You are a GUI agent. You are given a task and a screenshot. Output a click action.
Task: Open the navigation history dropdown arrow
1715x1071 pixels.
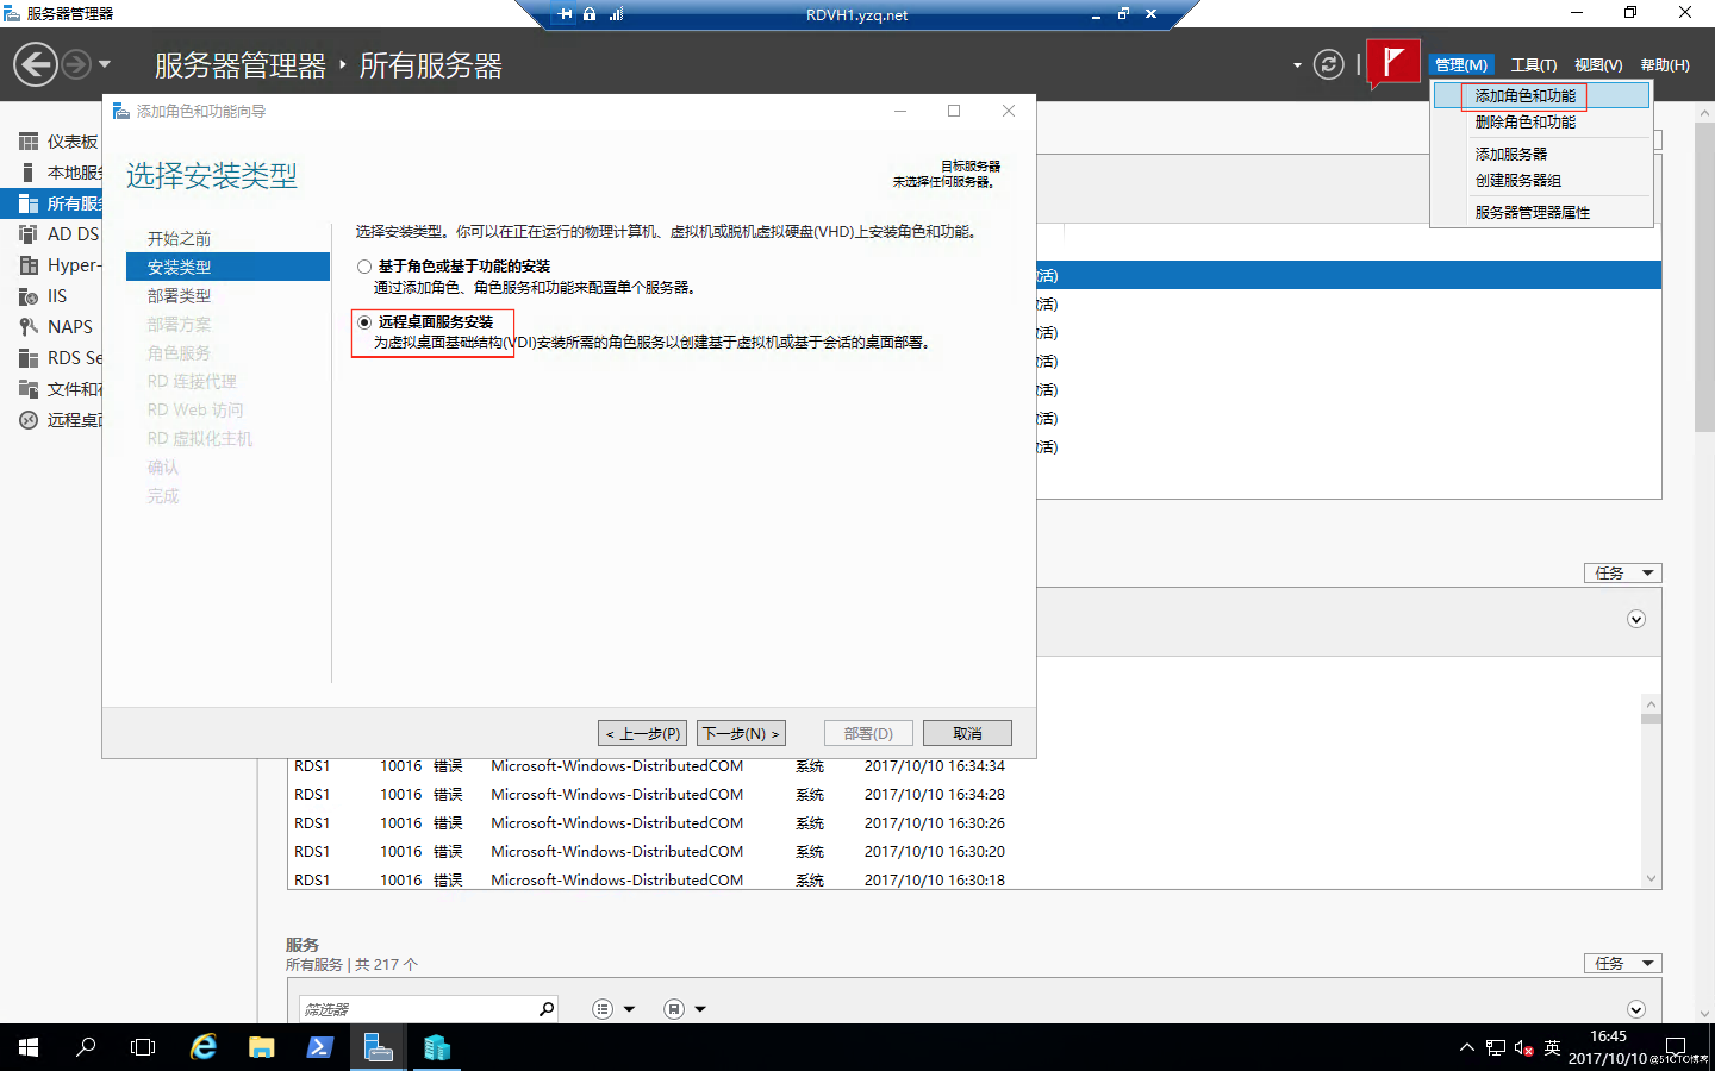(x=105, y=64)
